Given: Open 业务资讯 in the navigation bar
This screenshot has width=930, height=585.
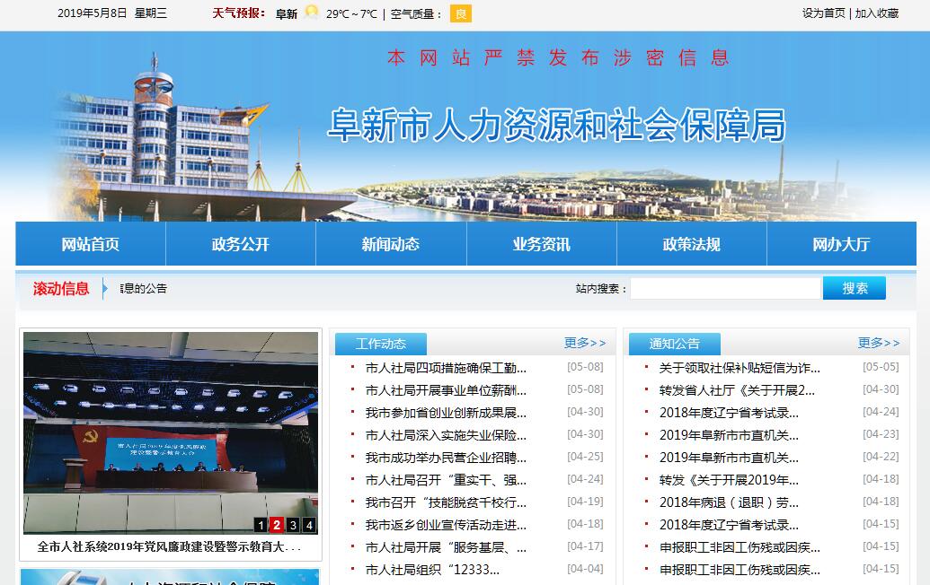Looking at the screenshot, I should point(542,244).
